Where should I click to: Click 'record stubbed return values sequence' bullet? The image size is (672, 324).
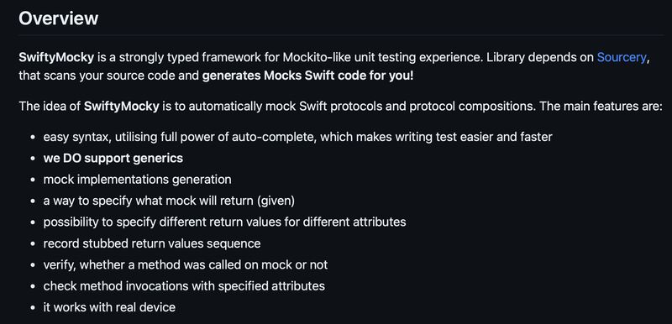coord(152,243)
